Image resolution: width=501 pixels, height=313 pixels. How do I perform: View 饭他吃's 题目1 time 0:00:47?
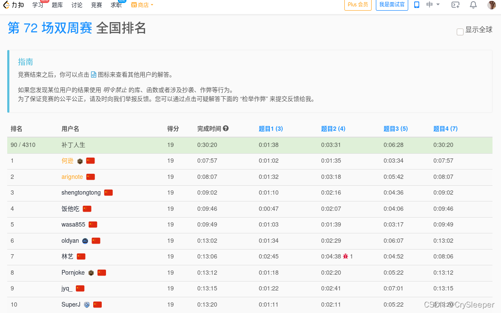coord(269,209)
